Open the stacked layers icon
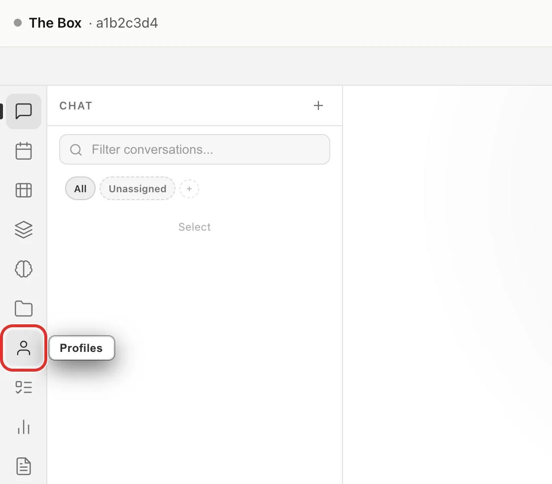The image size is (552, 484). (24, 230)
